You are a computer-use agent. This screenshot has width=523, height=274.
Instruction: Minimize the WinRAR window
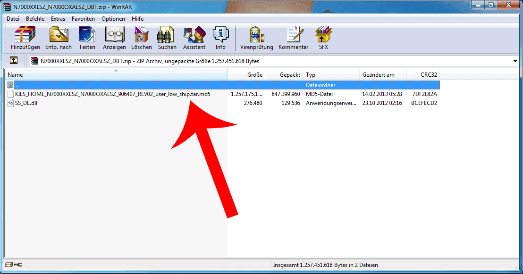pyautogui.click(x=478, y=5)
